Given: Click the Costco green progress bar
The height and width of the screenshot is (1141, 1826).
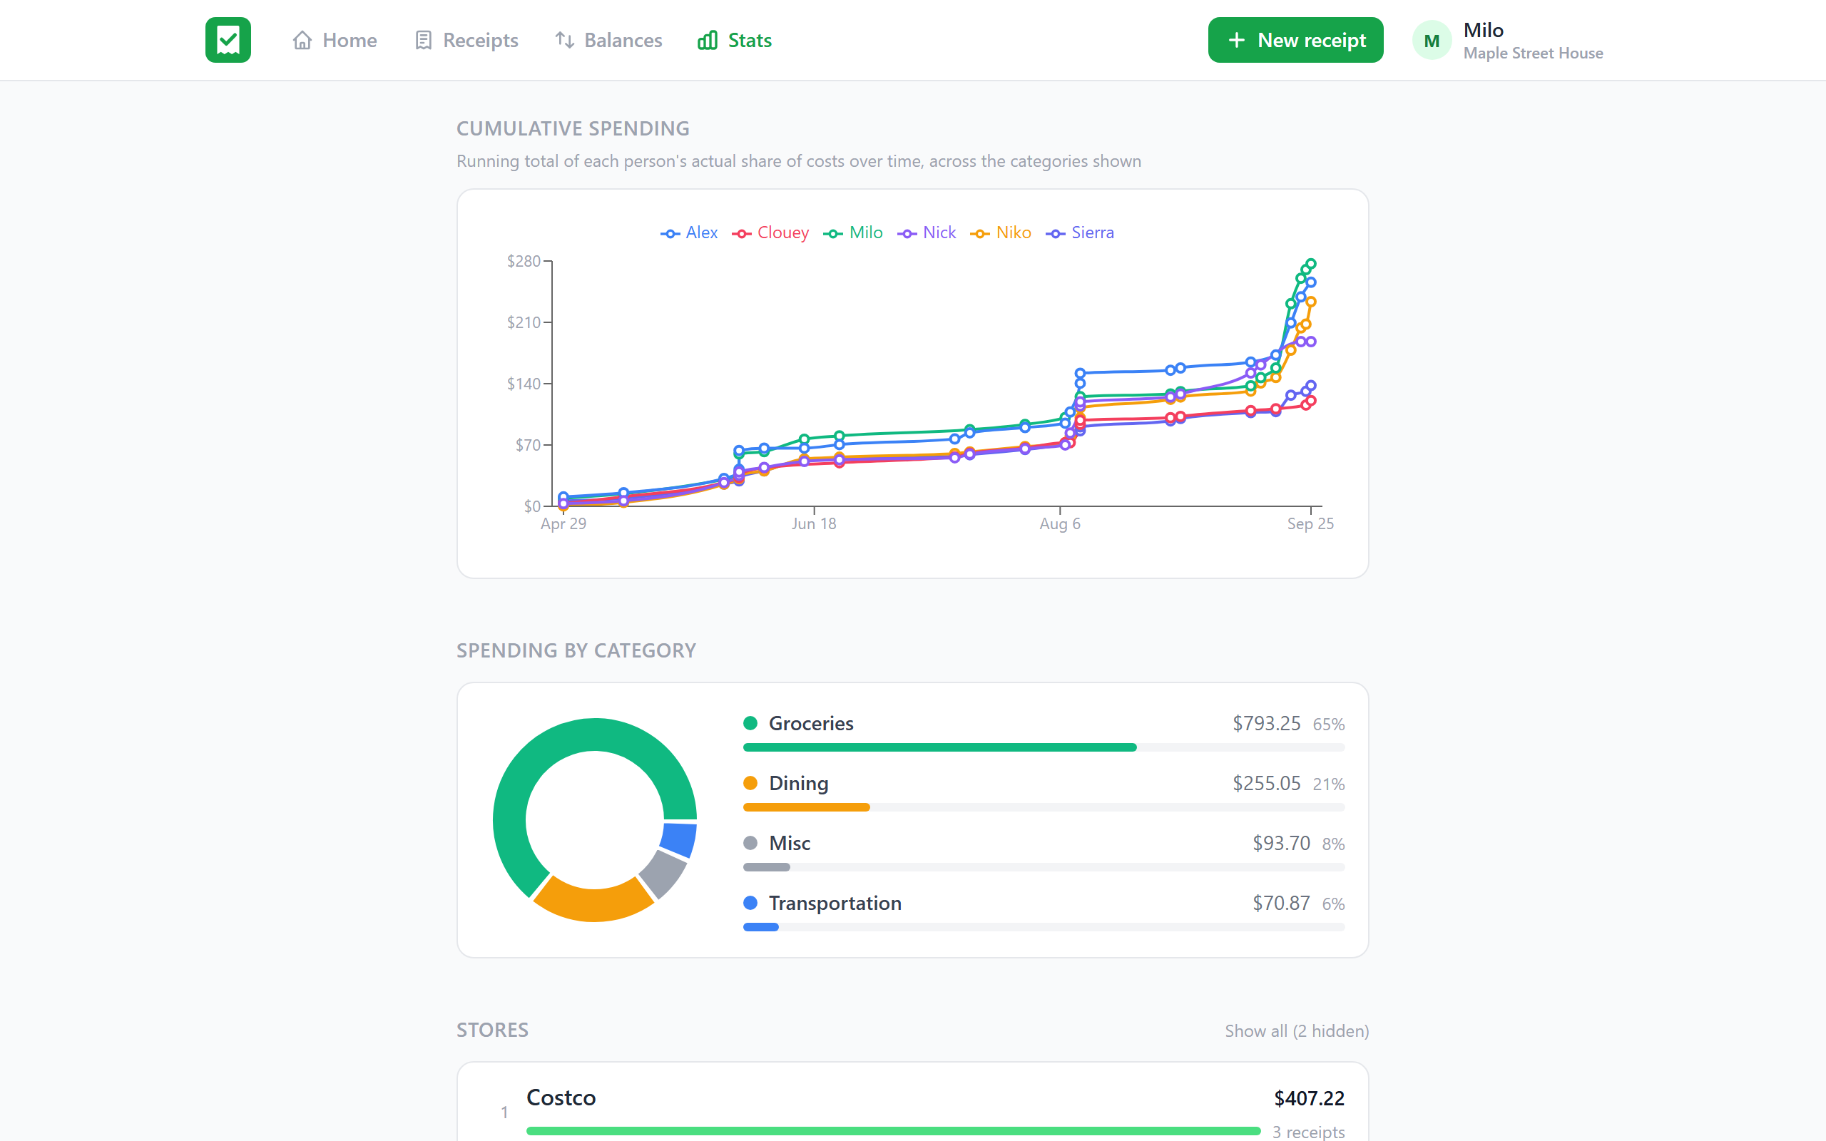Looking at the screenshot, I should click(893, 1130).
